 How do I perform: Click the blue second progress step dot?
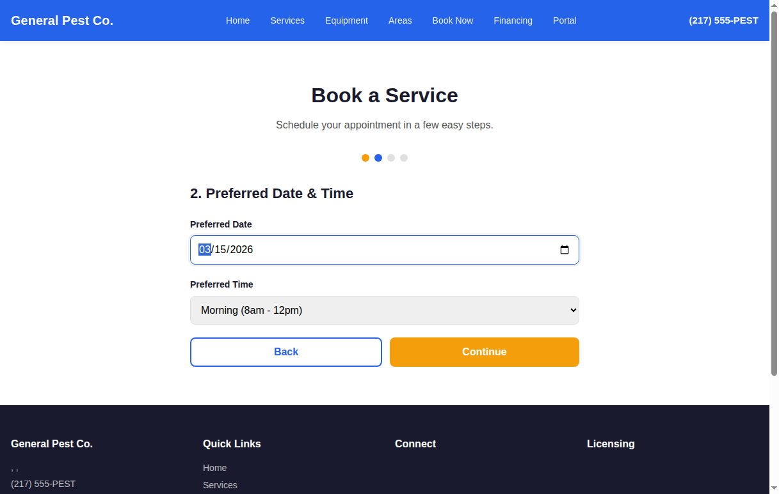pyautogui.click(x=378, y=157)
